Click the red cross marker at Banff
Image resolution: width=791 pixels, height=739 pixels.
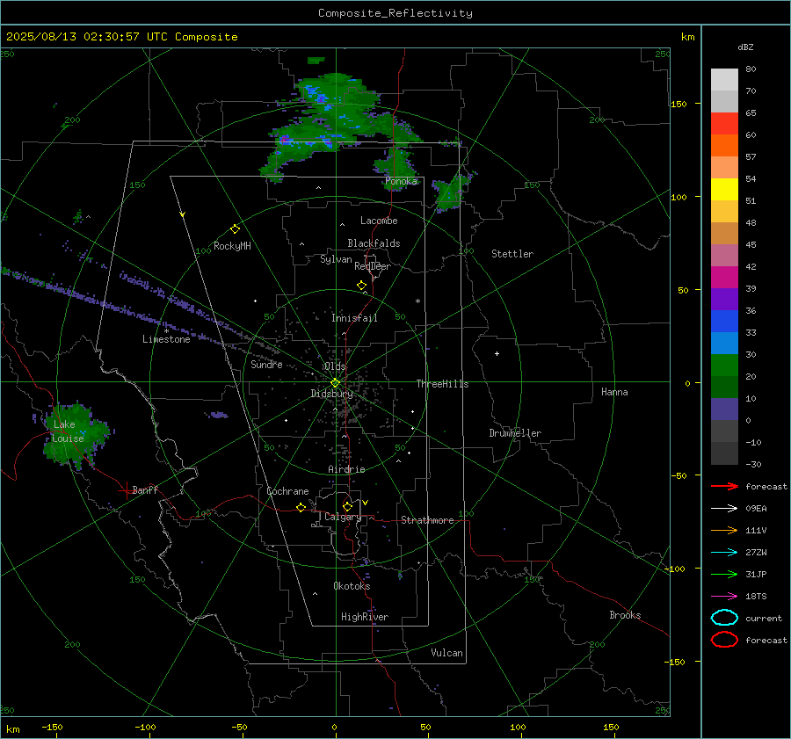pos(126,490)
